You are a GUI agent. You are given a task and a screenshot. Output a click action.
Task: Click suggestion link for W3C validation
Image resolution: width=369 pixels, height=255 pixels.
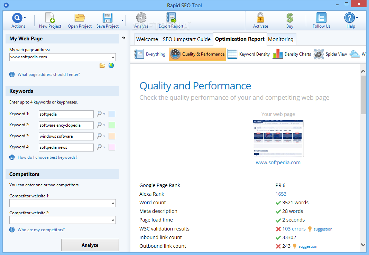pyautogui.click(x=323, y=229)
